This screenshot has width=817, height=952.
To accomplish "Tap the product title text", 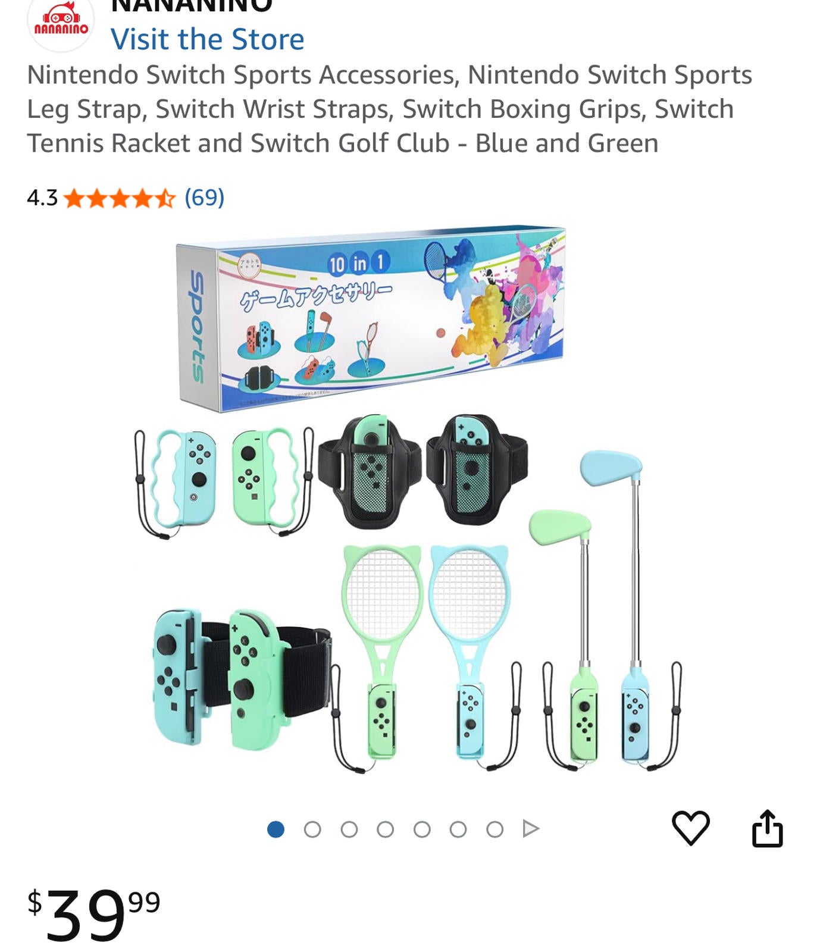I will (390, 109).
